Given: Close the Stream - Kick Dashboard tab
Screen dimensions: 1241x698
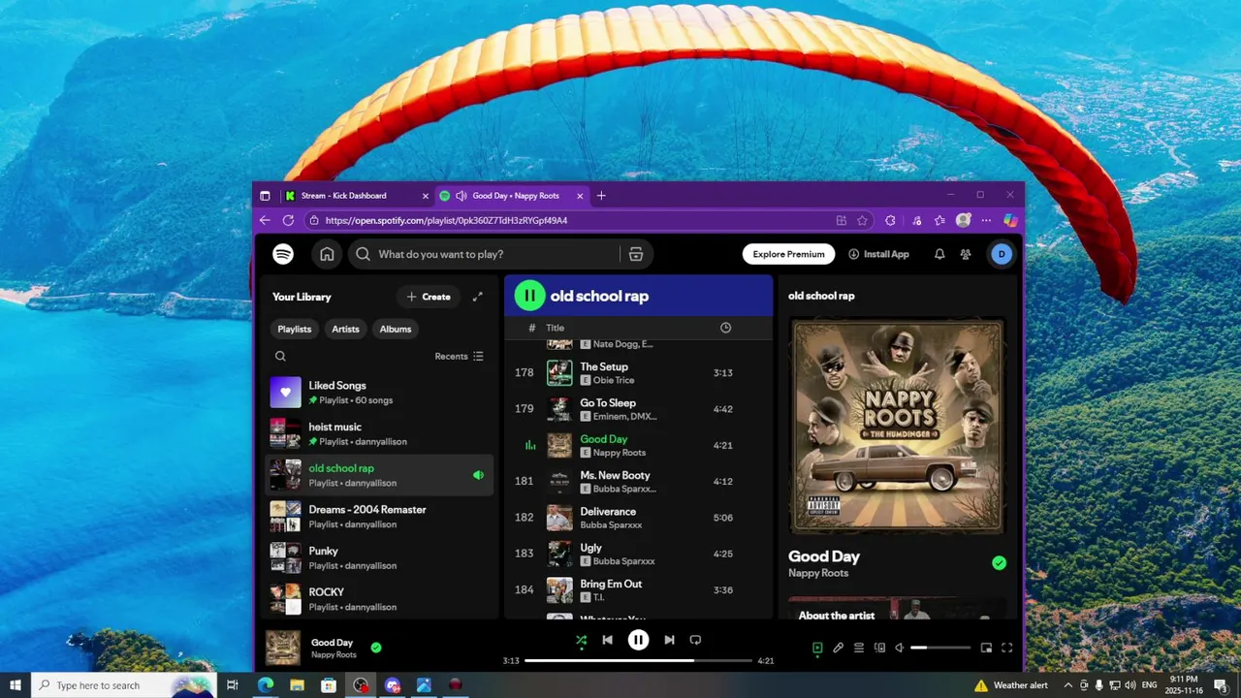Looking at the screenshot, I should [425, 195].
